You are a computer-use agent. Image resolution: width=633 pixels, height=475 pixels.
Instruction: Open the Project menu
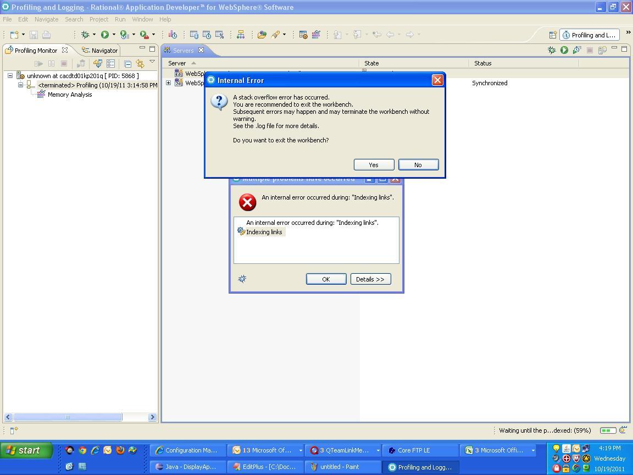(x=99, y=19)
